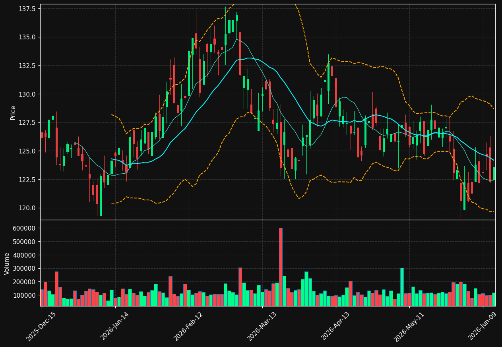Click the 122.5 price axis tick
The height and width of the screenshot is (347, 502).
point(27,180)
